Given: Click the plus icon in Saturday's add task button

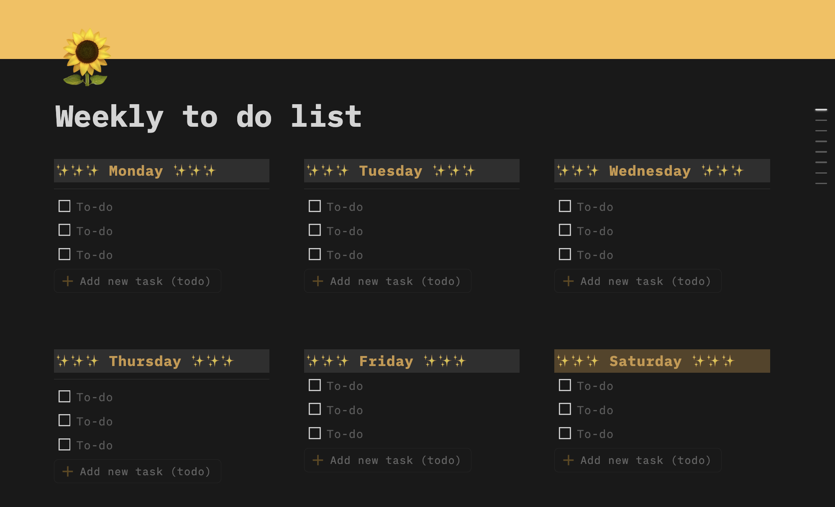Looking at the screenshot, I should (568, 460).
